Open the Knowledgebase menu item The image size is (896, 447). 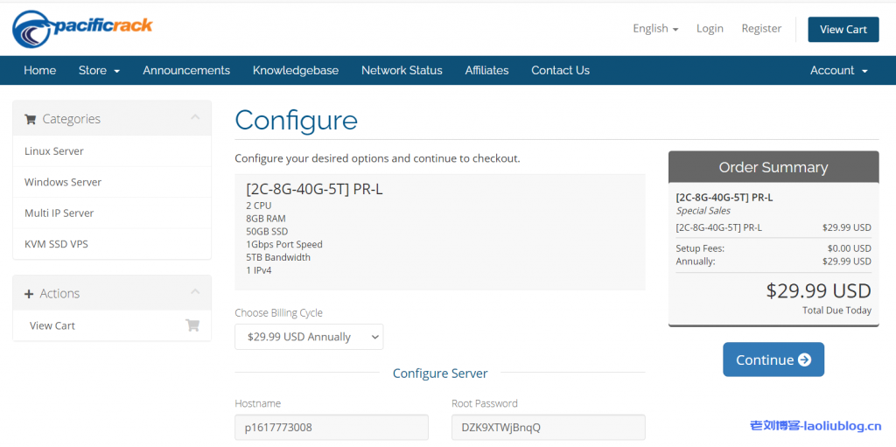(295, 70)
